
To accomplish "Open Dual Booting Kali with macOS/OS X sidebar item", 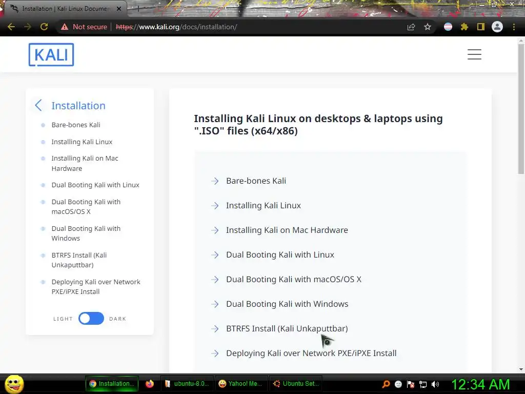I will [x=86, y=207].
